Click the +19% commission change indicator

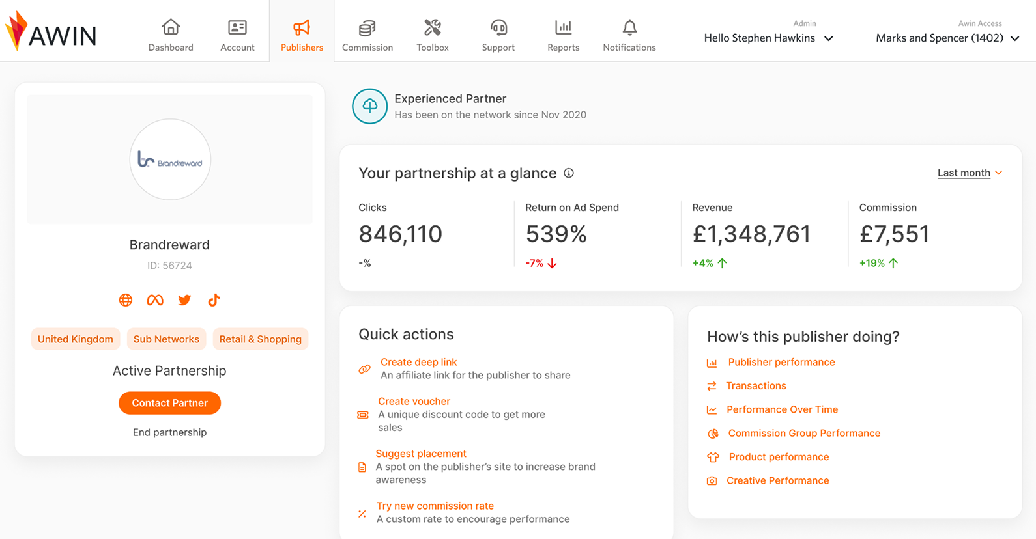pos(878,263)
